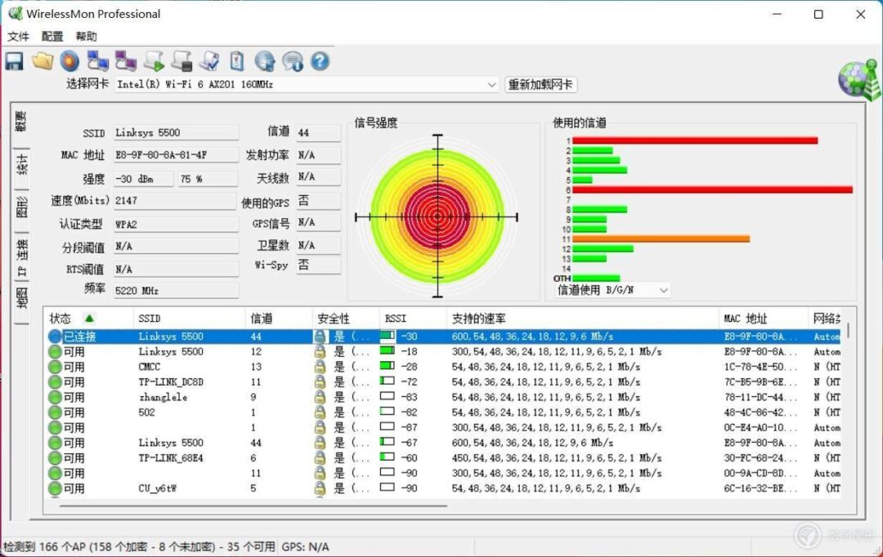Click the blue connected computers toolbar icon
The width and height of the screenshot is (883, 557).
click(x=97, y=61)
